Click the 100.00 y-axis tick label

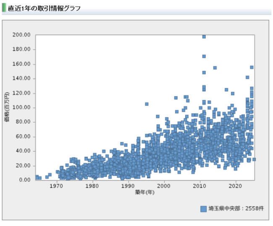[x=21, y=108]
